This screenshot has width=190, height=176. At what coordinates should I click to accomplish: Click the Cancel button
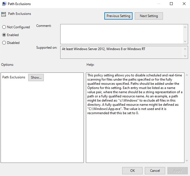point(155,171)
